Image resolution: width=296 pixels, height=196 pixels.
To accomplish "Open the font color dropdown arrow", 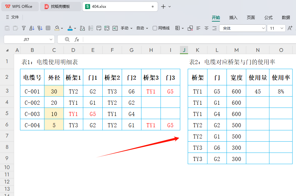I will [75, 28].
